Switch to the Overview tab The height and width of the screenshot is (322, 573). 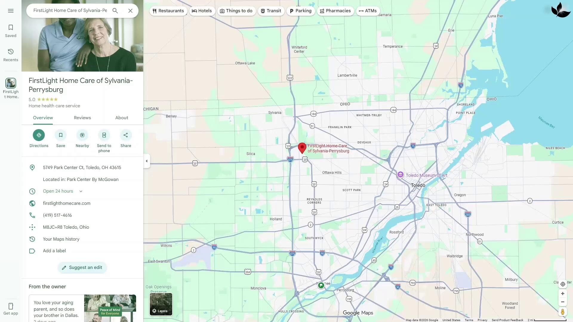(x=43, y=118)
